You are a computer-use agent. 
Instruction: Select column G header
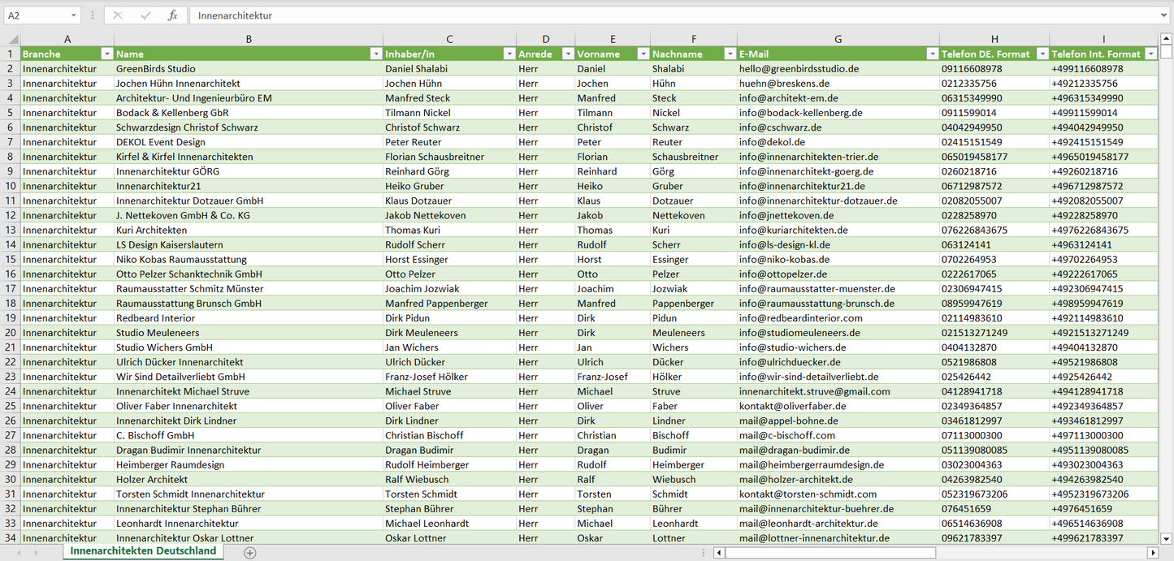[838, 39]
